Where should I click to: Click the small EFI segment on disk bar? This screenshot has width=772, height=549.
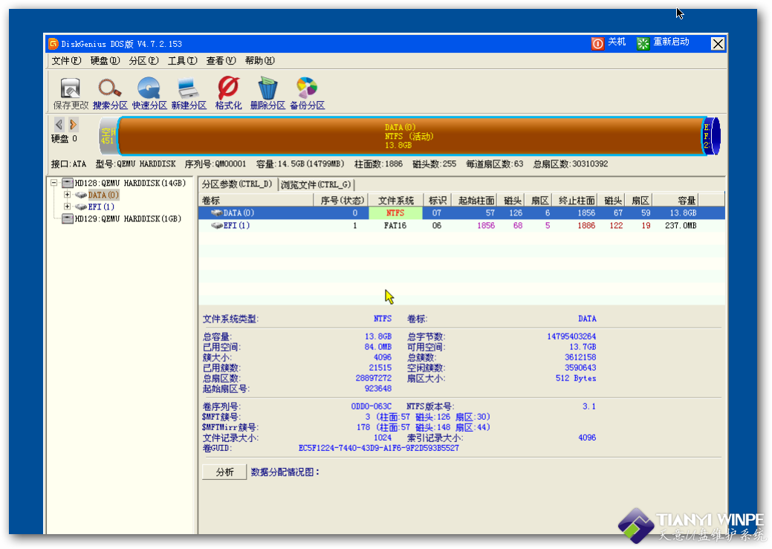click(710, 137)
